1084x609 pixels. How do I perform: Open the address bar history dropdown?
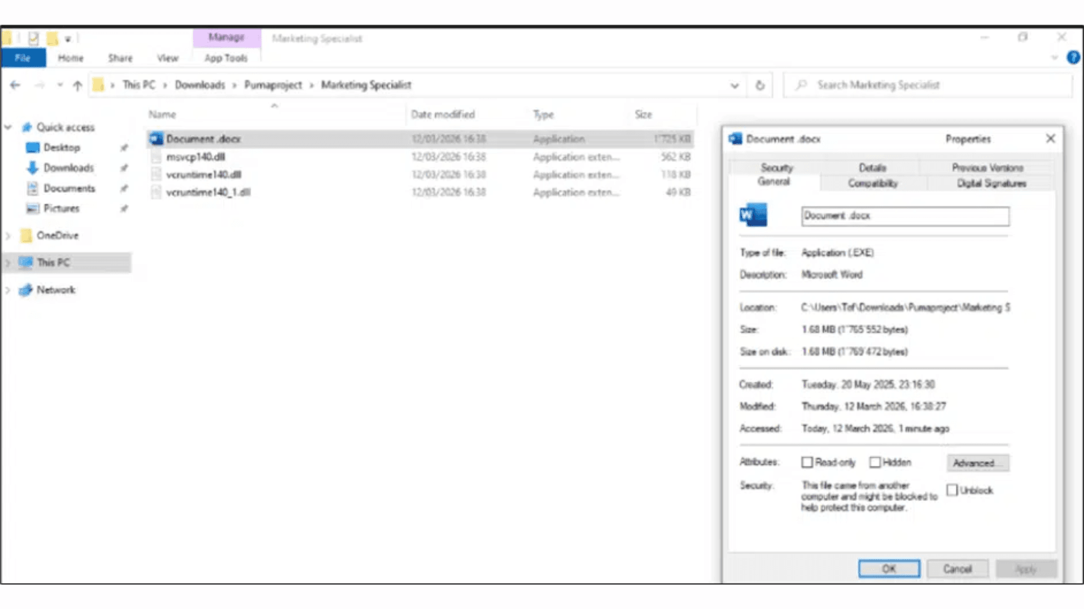[735, 86]
